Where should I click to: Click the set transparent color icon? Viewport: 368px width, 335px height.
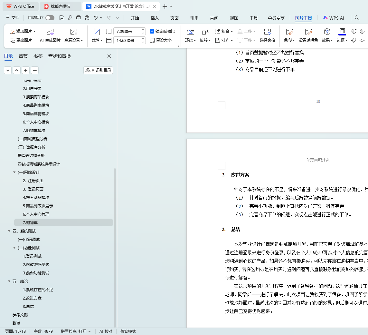(308, 32)
